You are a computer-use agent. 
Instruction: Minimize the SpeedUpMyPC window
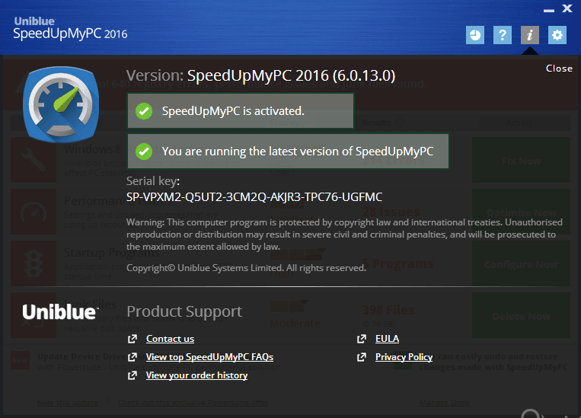[x=549, y=11]
